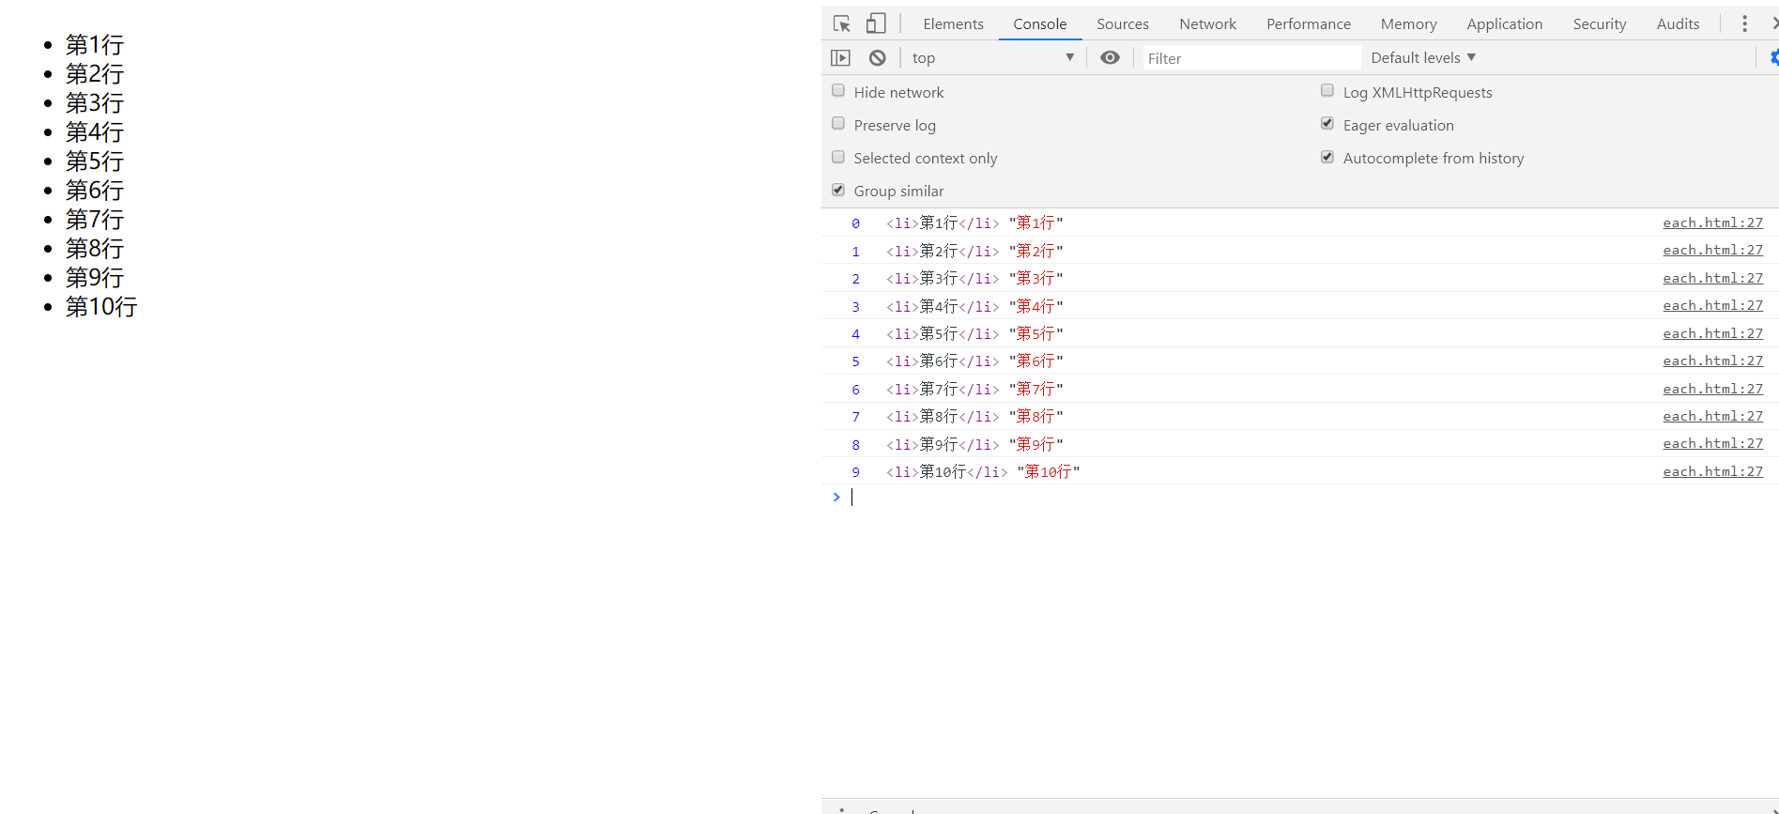This screenshot has width=1779, height=814.
Task: Open the Security tab
Action: pos(1599,24)
